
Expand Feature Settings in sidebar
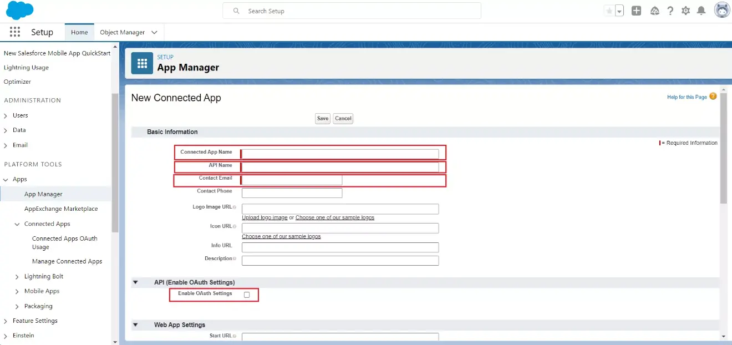[6, 321]
